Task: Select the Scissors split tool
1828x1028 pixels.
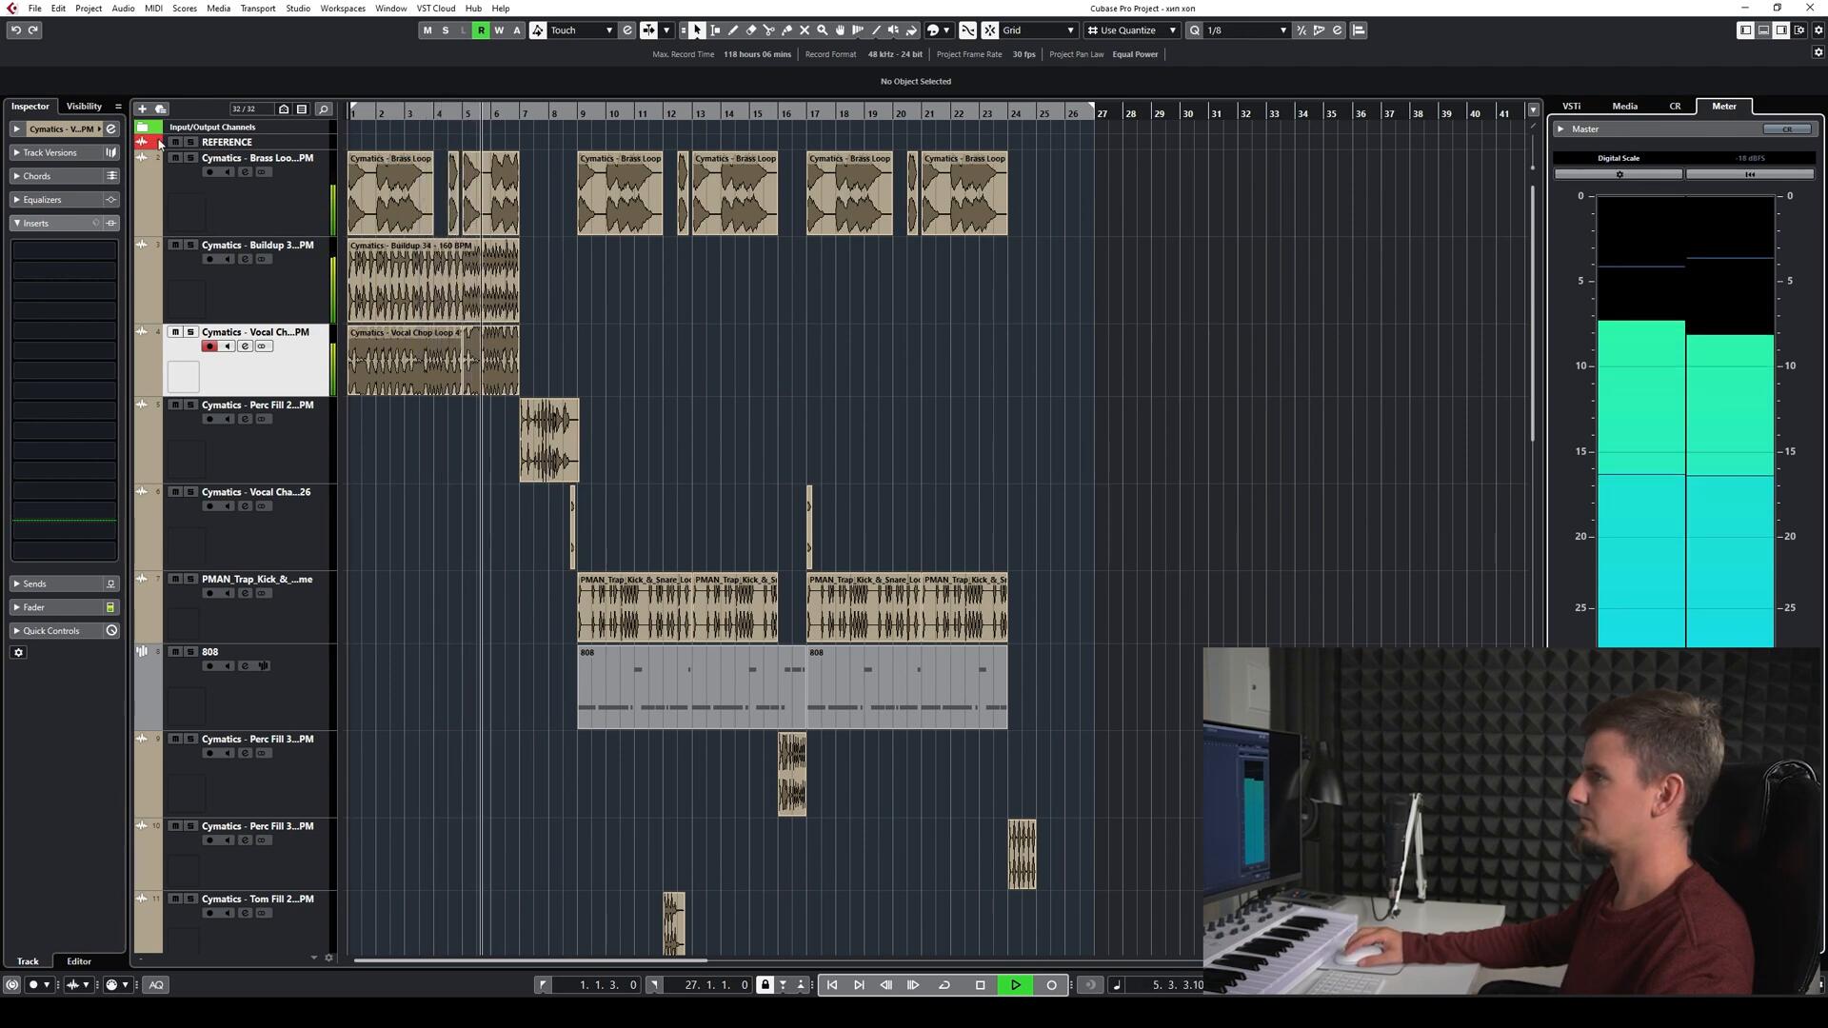Action: point(768,30)
